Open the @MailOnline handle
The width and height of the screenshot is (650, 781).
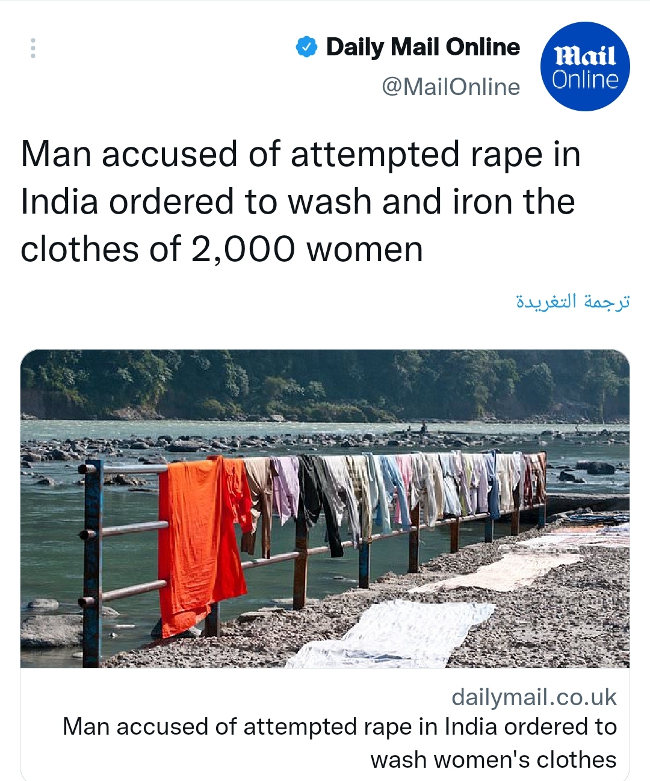click(x=451, y=87)
